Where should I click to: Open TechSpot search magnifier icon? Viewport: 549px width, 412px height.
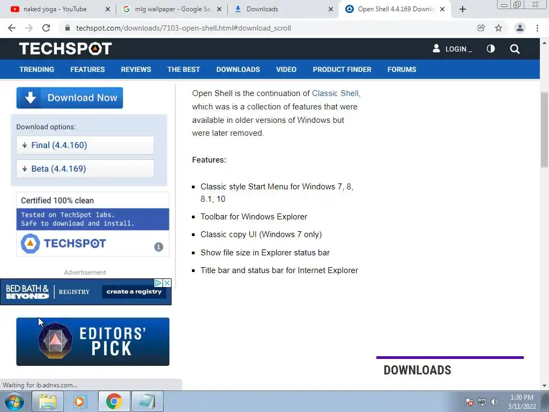(x=515, y=49)
